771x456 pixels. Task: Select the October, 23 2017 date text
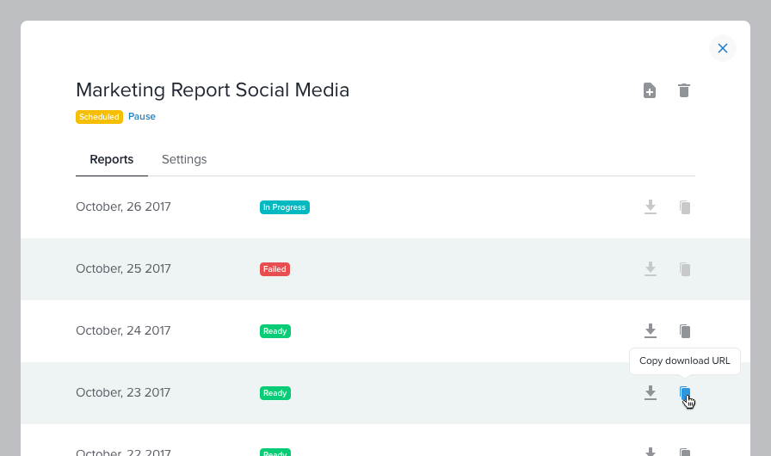(123, 392)
